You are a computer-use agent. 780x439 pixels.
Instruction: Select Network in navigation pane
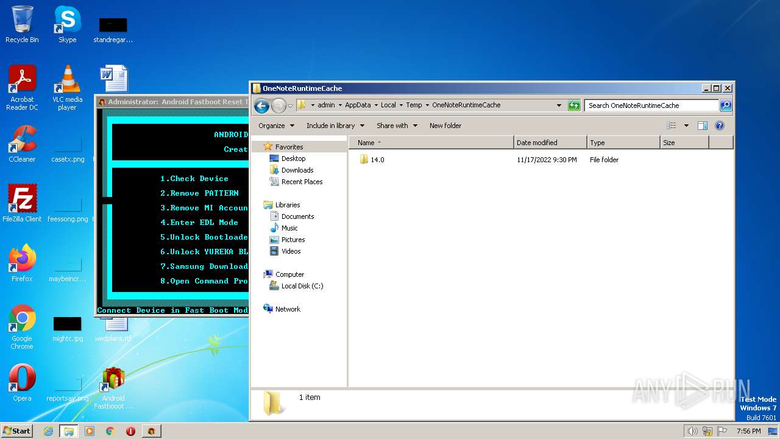coord(288,309)
